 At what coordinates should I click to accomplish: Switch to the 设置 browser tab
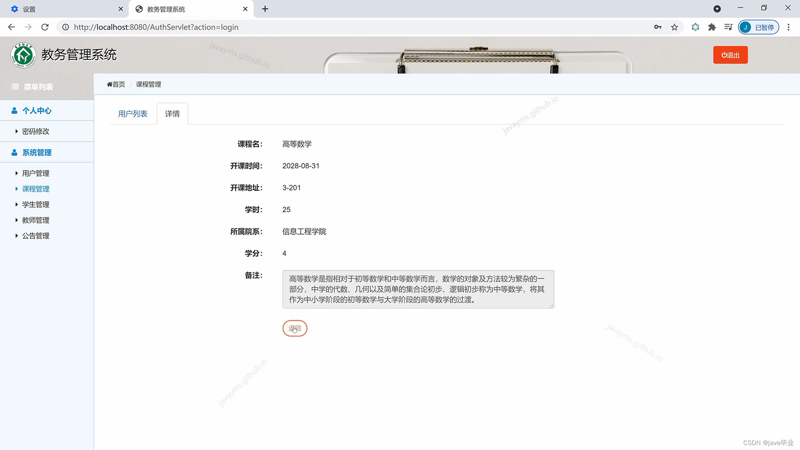point(29,9)
